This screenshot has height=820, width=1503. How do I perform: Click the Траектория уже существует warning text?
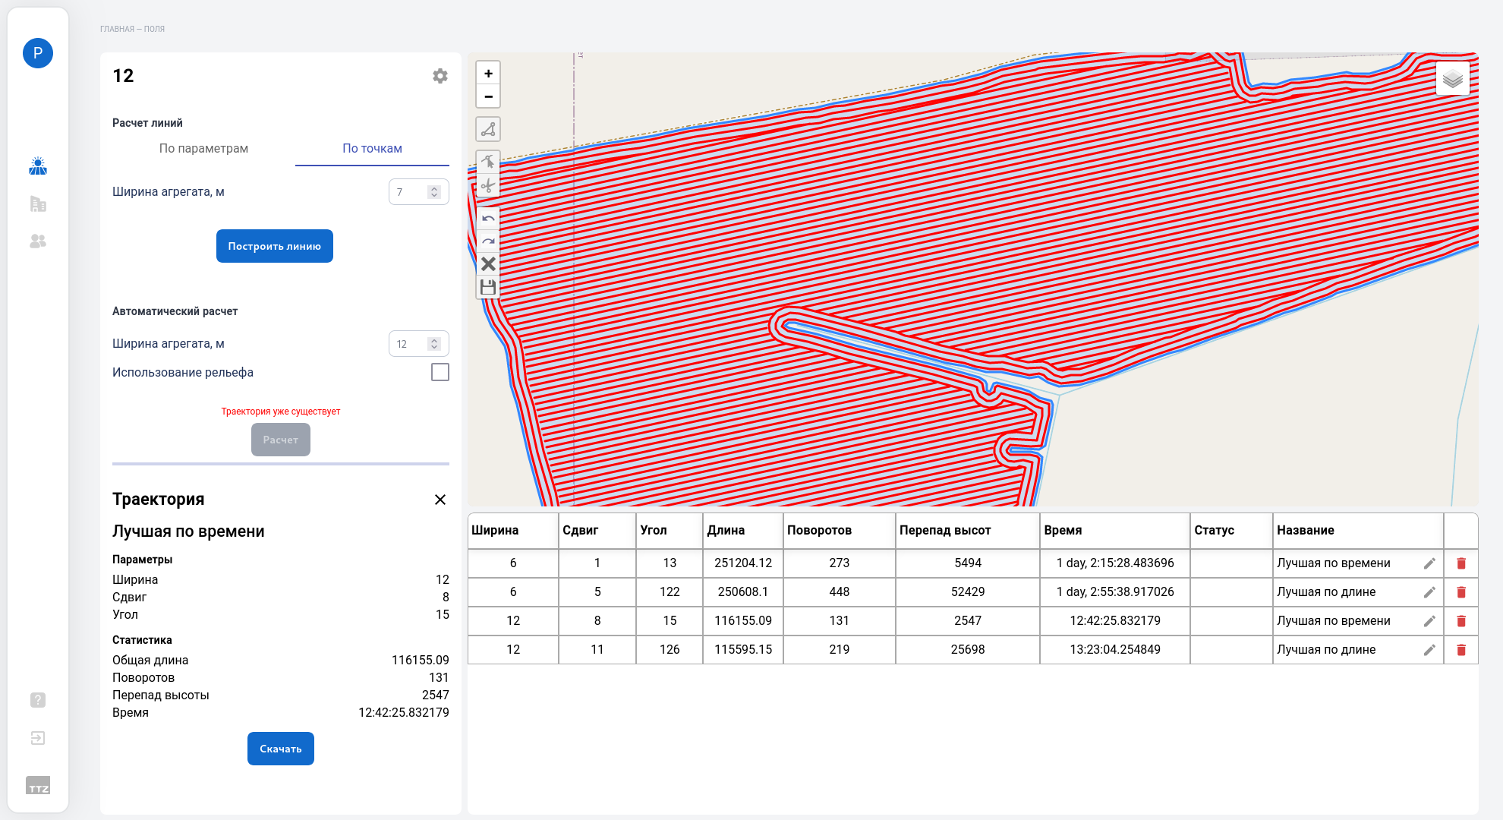pos(281,412)
